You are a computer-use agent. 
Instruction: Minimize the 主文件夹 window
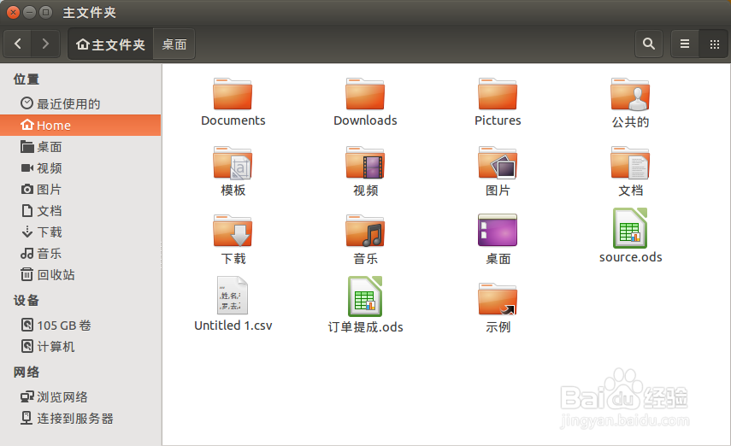pos(29,12)
